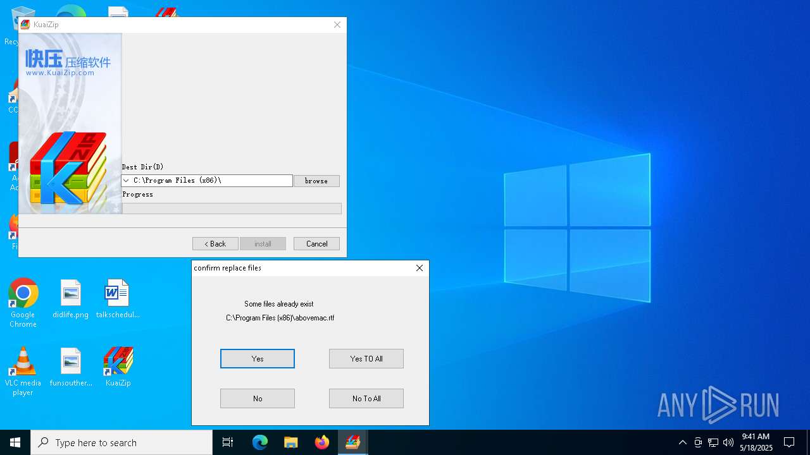
Task: Show hidden system tray icons
Action: (682, 442)
